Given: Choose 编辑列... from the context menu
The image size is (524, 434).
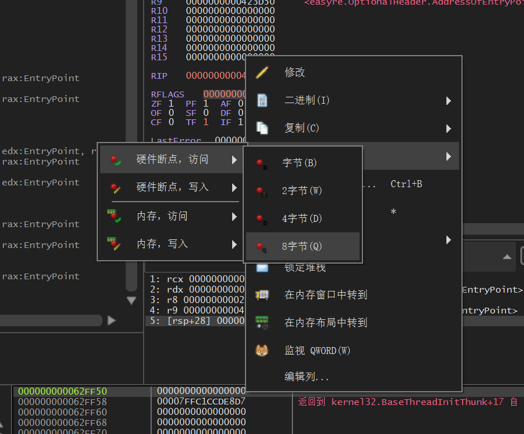Looking at the screenshot, I should 307,377.
